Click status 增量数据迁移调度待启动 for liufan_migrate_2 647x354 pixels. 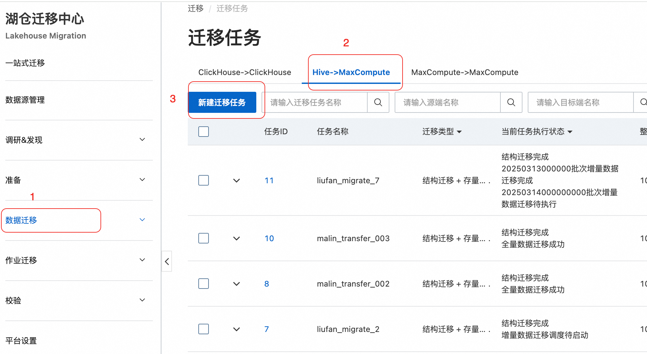(545, 335)
